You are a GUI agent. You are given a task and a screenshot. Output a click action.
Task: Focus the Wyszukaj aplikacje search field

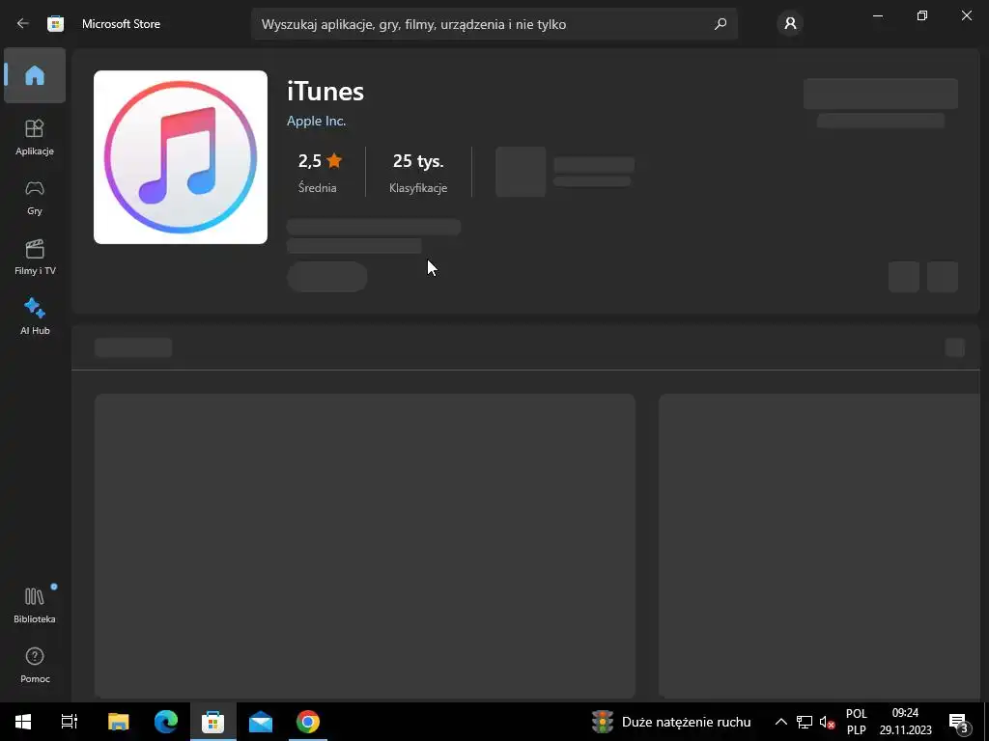[x=494, y=24]
